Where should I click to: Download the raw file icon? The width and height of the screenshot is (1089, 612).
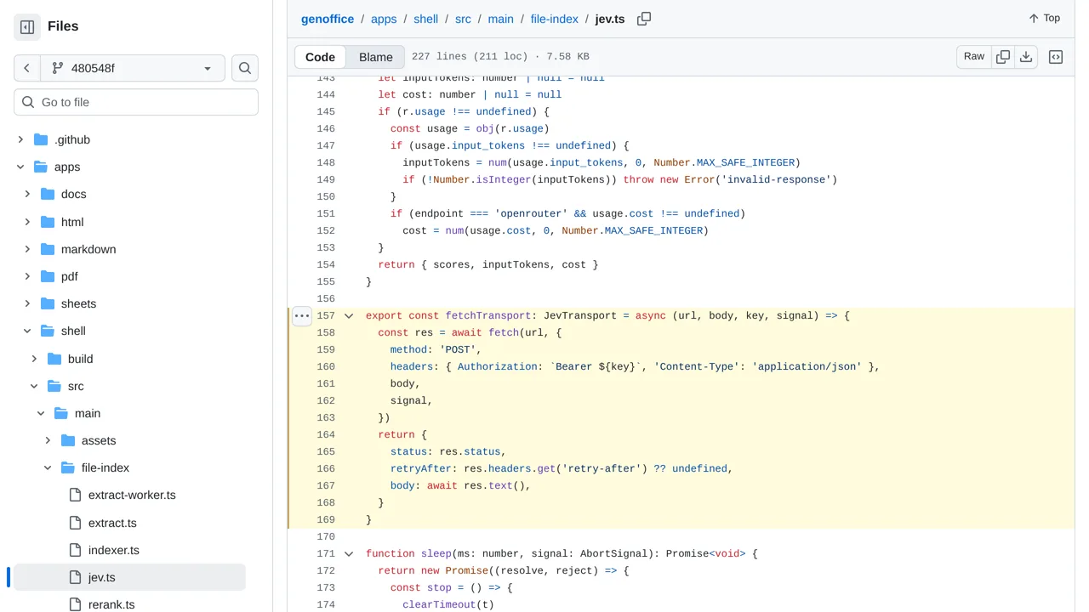1026,56
